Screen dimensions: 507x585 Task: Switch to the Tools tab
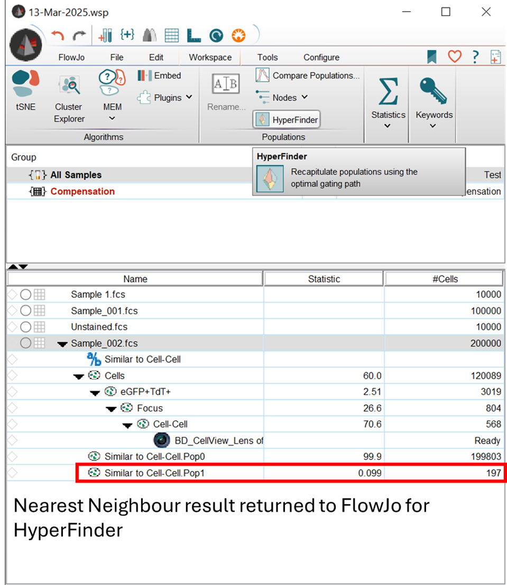coord(268,58)
